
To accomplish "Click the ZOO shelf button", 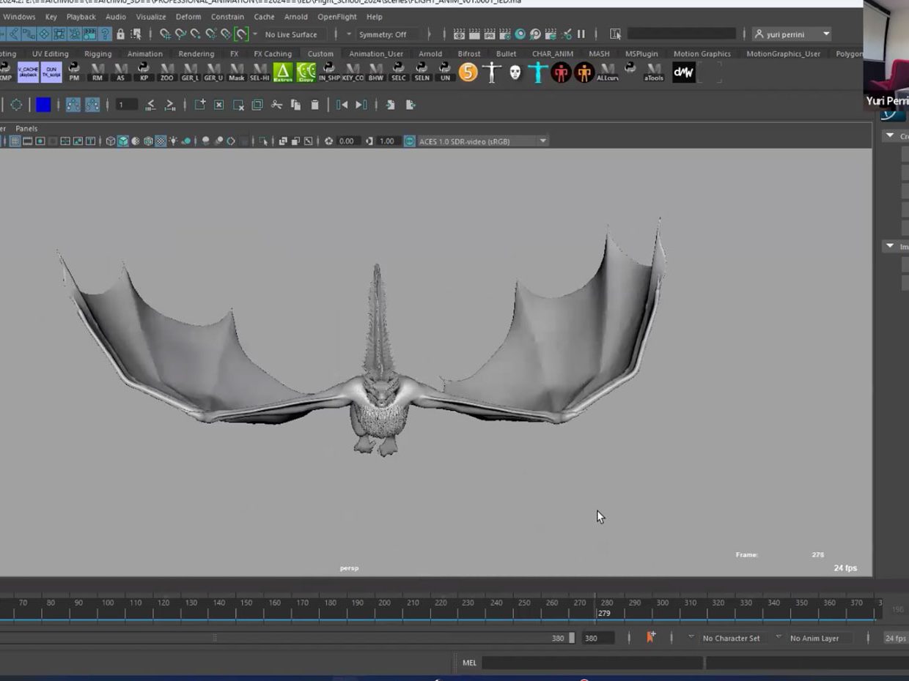I will 167,72.
